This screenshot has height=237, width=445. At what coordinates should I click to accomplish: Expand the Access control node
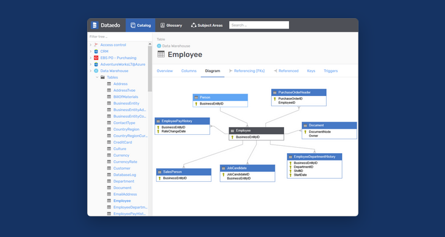tap(91, 45)
